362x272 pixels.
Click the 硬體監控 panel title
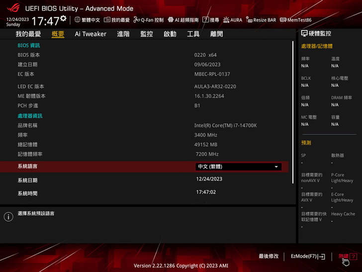tap(320, 33)
